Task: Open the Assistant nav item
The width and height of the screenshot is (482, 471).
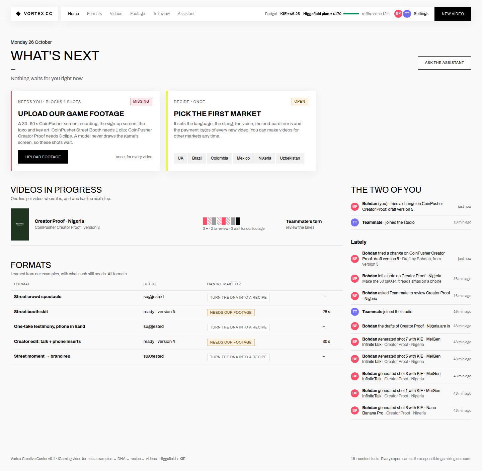Action: 186,14
